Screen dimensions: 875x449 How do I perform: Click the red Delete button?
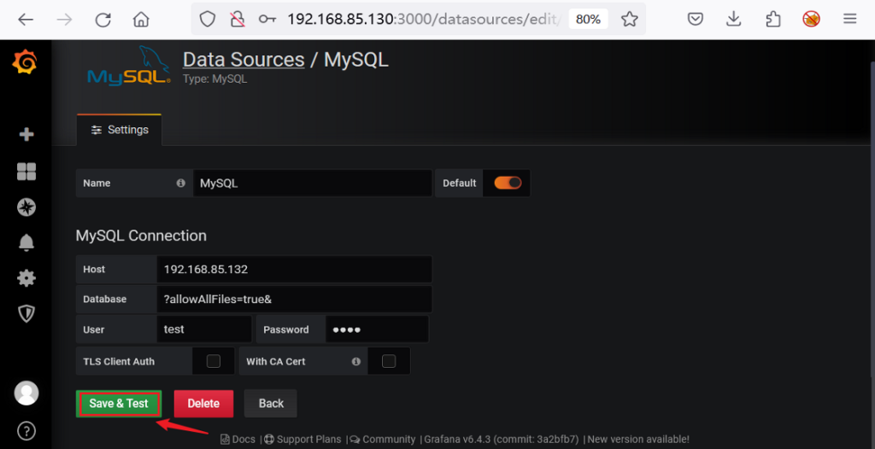point(203,403)
